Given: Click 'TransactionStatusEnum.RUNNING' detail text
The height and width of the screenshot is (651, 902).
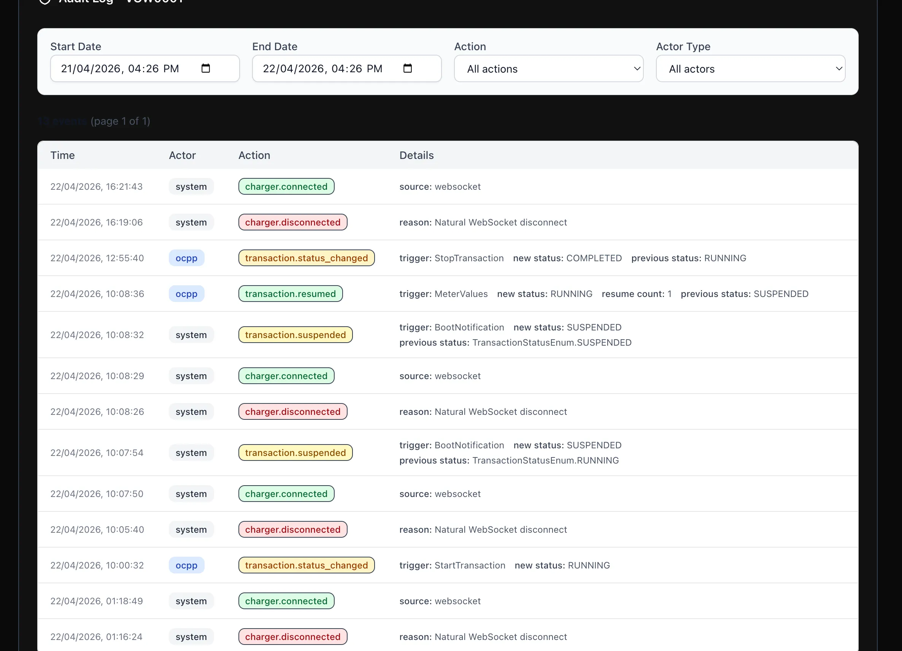Looking at the screenshot, I should point(545,460).
